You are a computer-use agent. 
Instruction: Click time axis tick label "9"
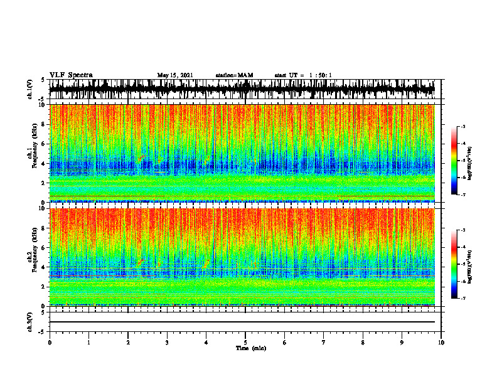[x=402, y=343]
